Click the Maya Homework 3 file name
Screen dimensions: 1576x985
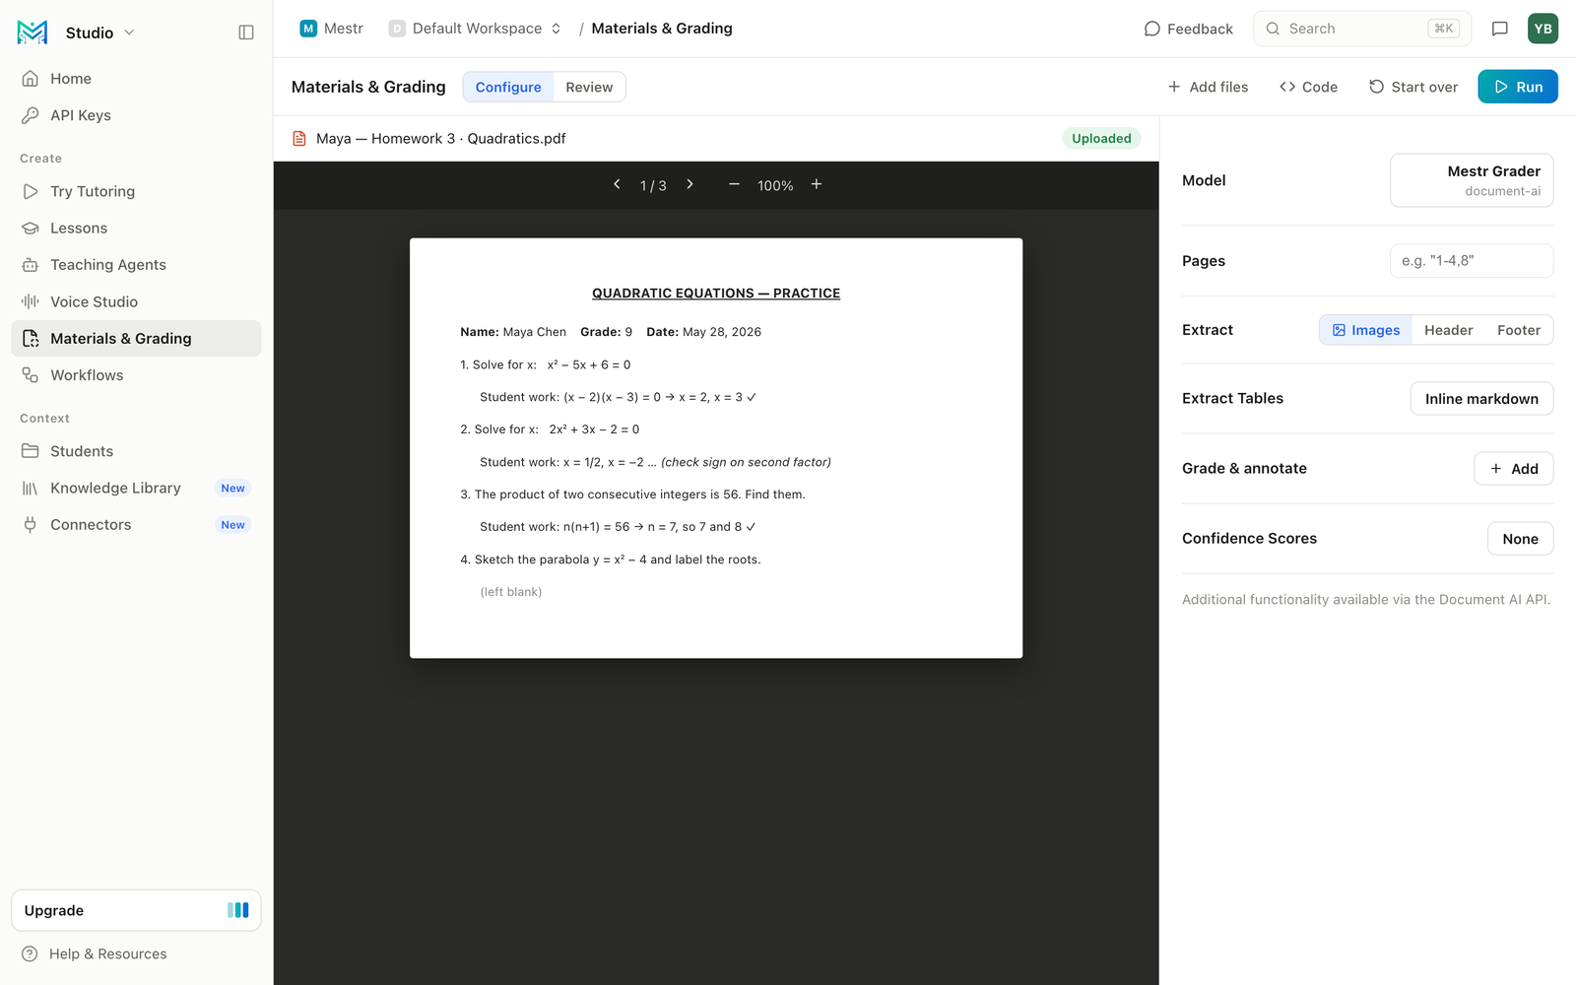[x=441, y=139]
